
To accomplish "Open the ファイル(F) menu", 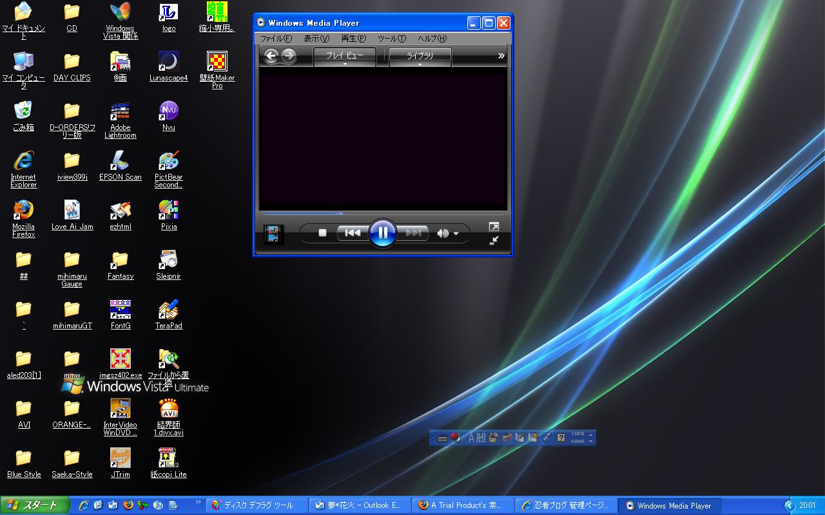I will 276,39.
